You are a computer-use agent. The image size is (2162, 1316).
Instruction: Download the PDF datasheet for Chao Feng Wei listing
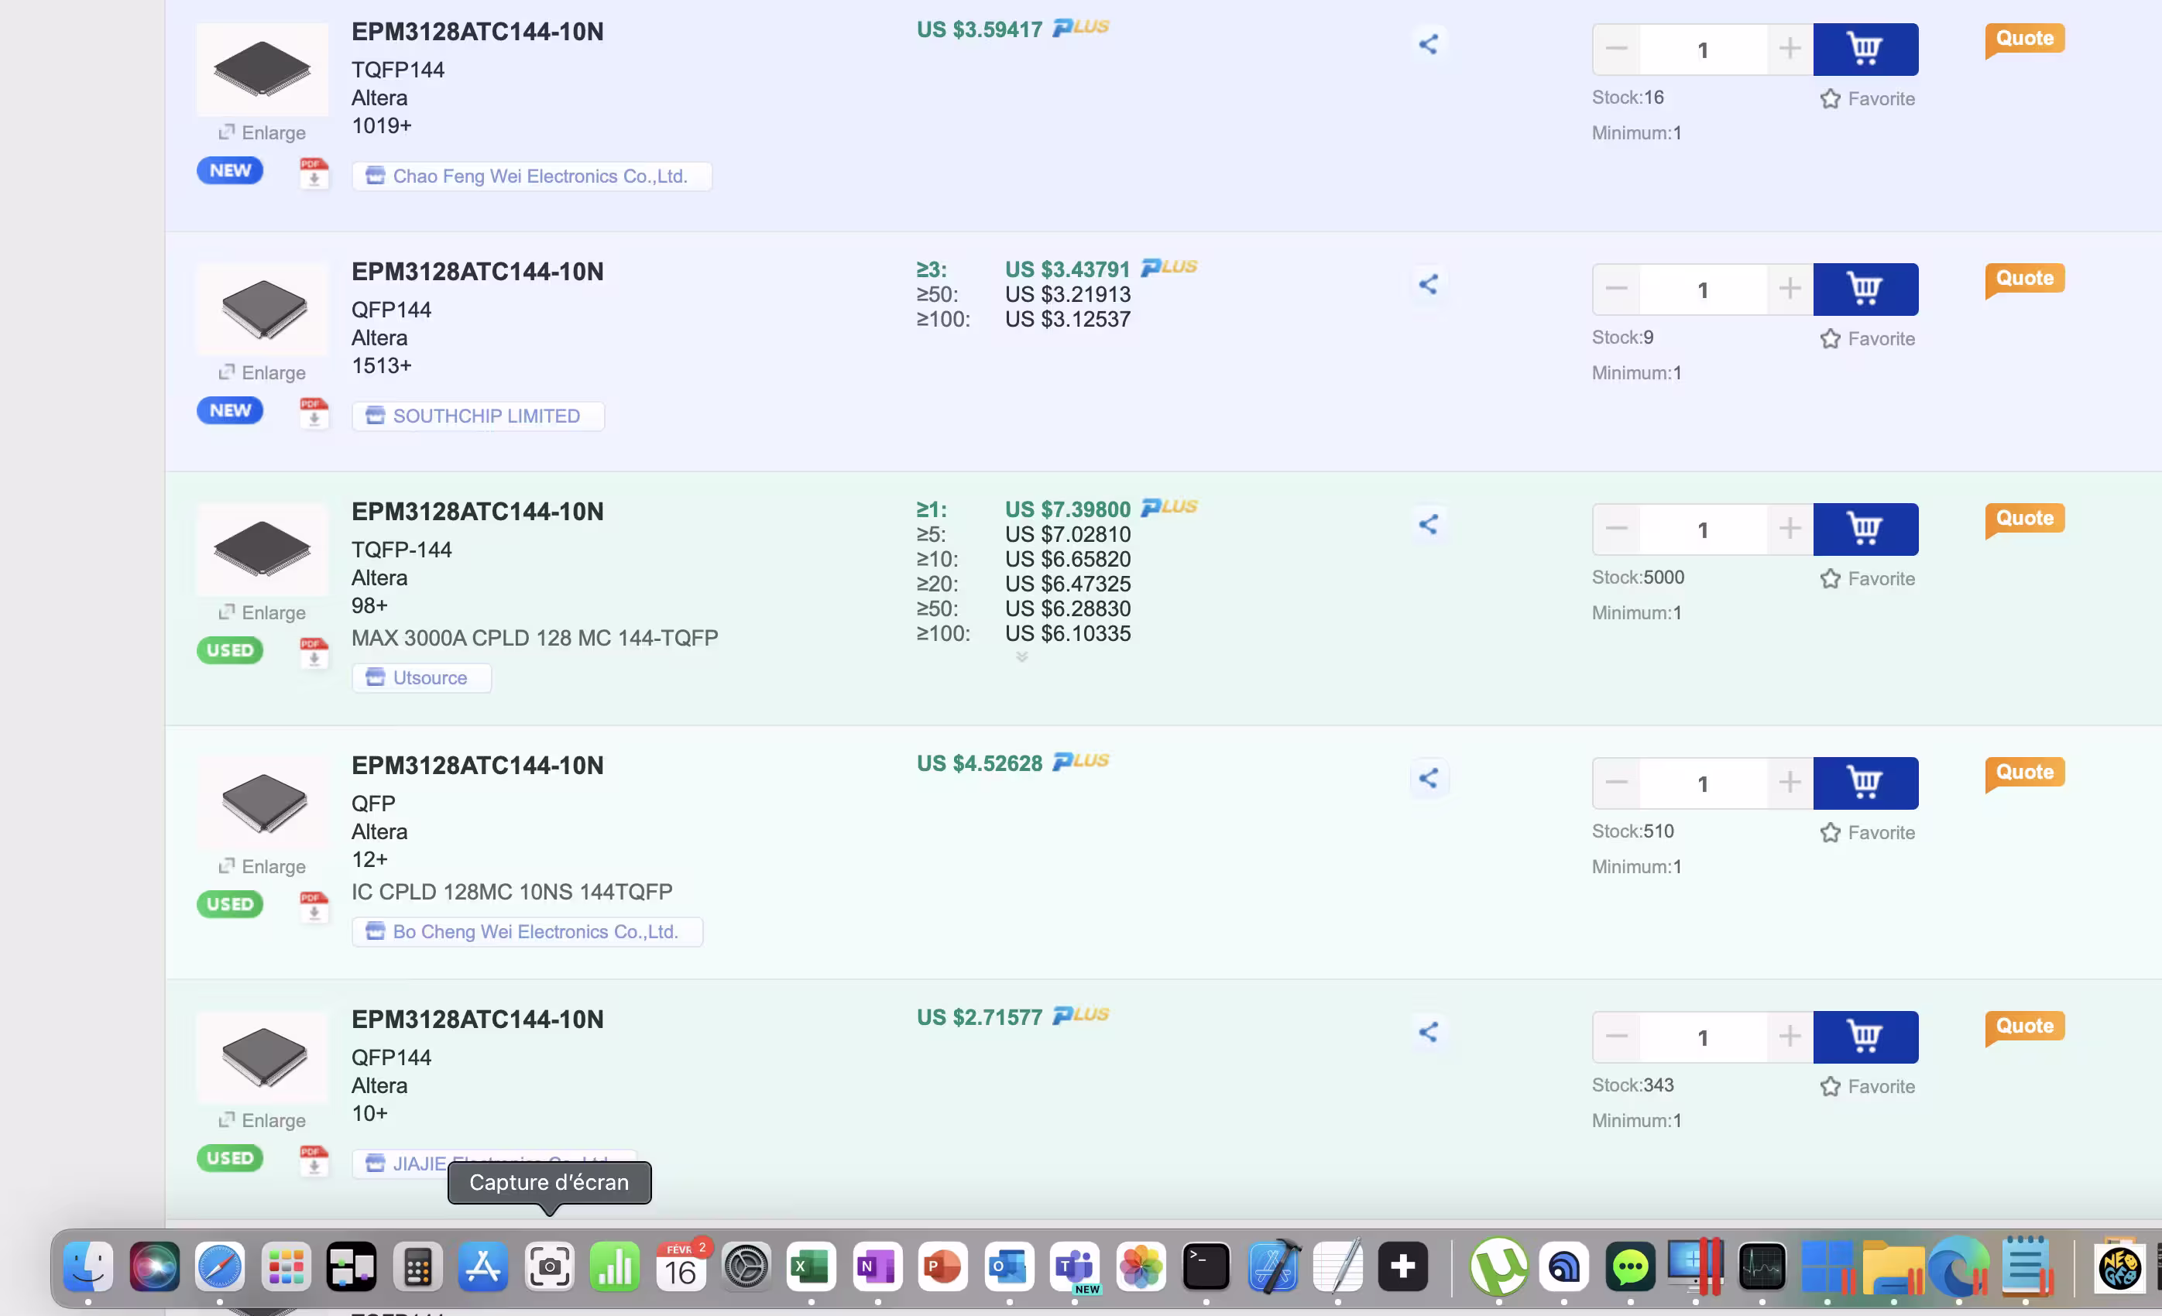click(x=314, y=172)
